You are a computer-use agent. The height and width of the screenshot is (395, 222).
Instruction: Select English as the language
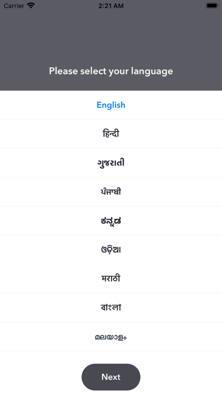point(111,105)
